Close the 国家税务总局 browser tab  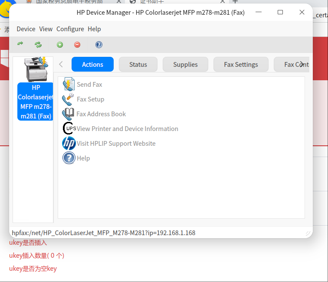tap(118, 2)
